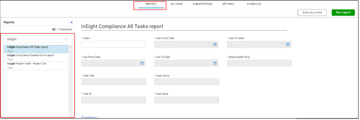The height and width of the screenshot is (120, 360).
Task: Click the Tasks input field
Action: pyautogui.click(x=113, y=44)
